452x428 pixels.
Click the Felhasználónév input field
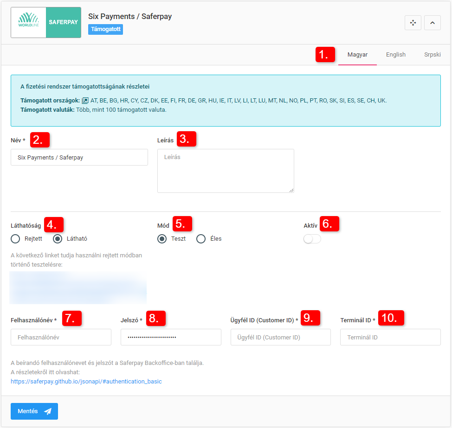click(61, 337)
